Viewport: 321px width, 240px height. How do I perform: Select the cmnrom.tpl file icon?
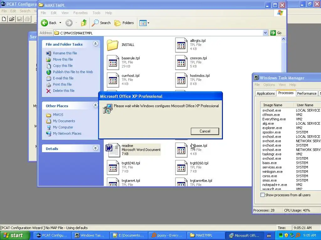(x=181, y=62)
